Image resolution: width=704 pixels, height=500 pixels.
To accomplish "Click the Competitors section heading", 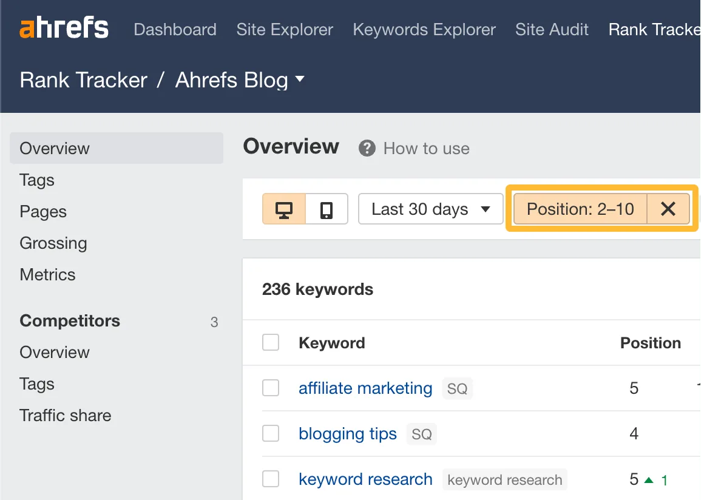I will [70, 320].
